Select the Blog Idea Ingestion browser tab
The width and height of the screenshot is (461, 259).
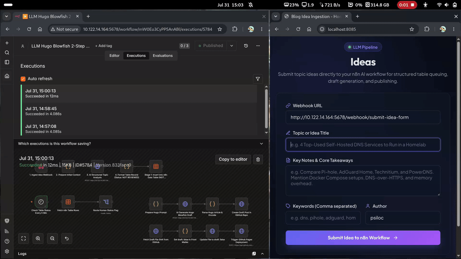315,16
